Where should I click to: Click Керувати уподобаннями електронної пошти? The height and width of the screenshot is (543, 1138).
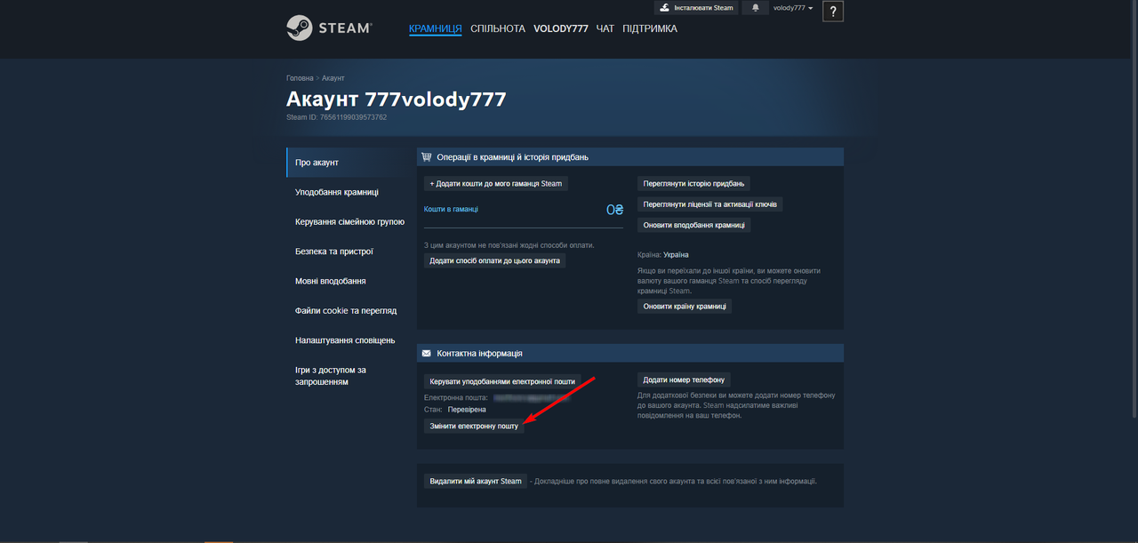coord(502,380)
